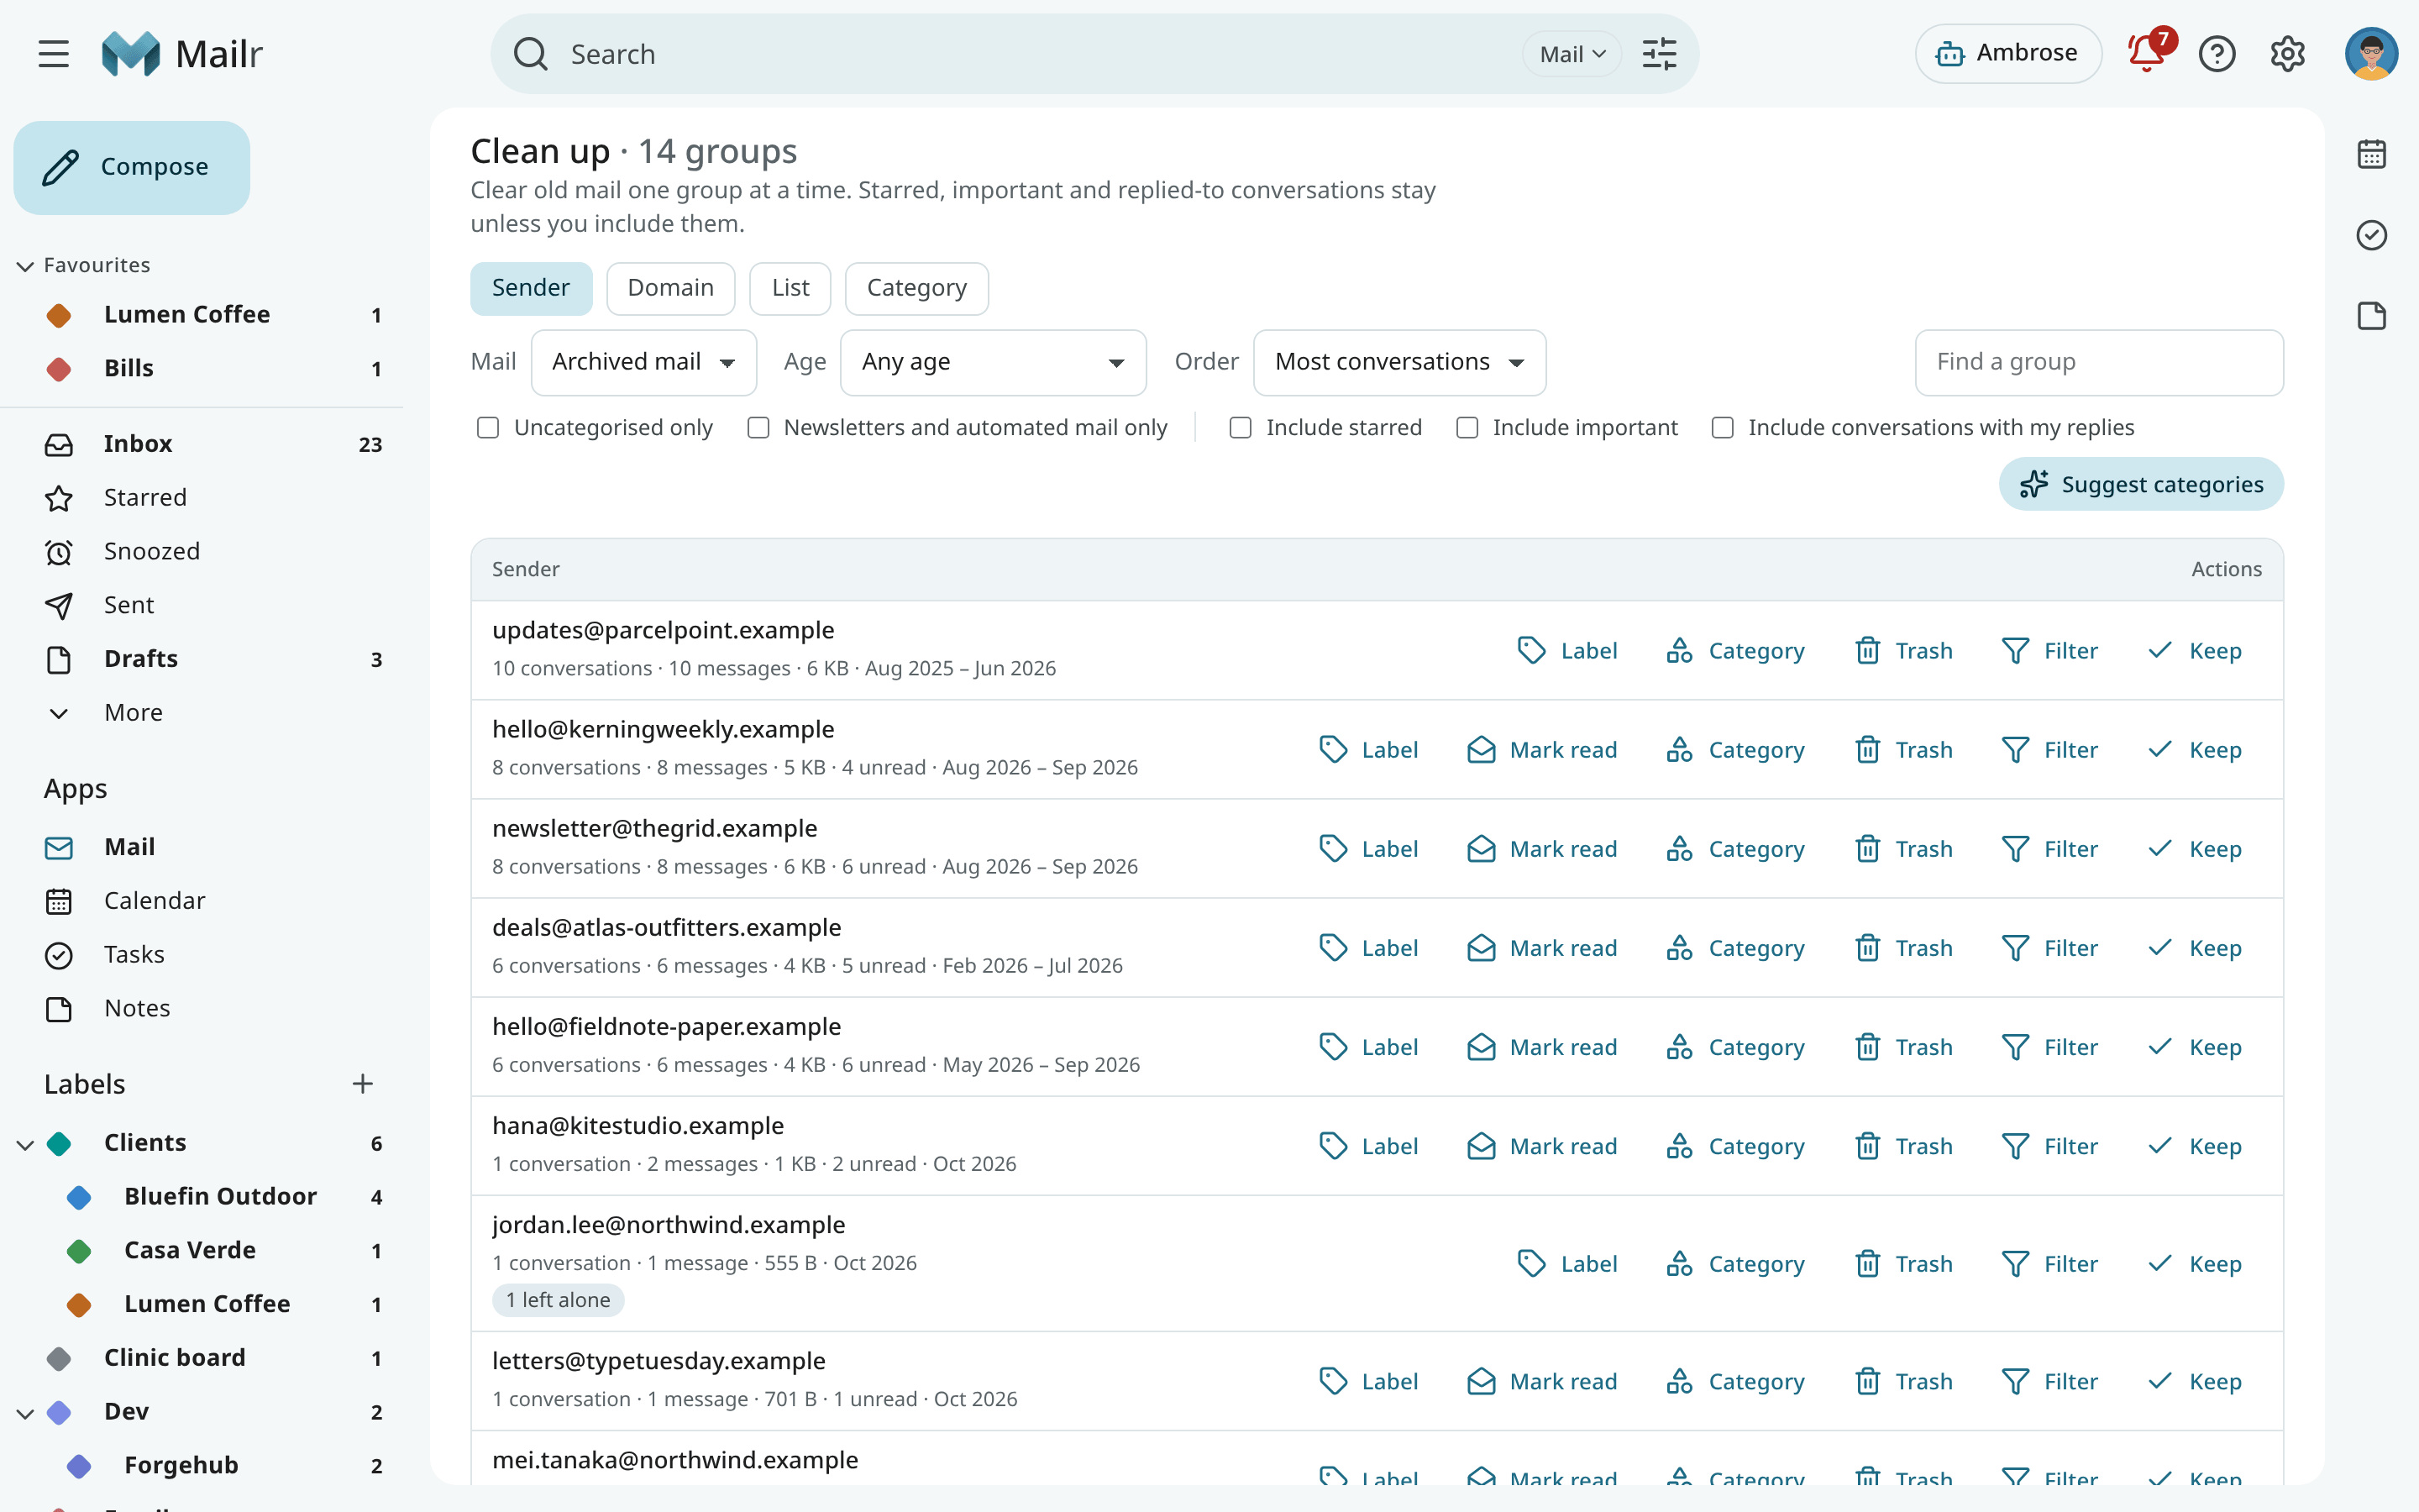Switch to the Domain grouping tab

coord(671,288)
